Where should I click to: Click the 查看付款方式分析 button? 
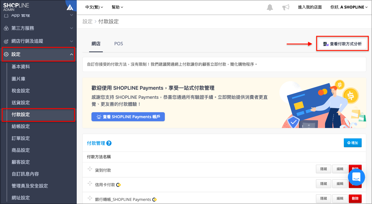(x=342, y=44)
